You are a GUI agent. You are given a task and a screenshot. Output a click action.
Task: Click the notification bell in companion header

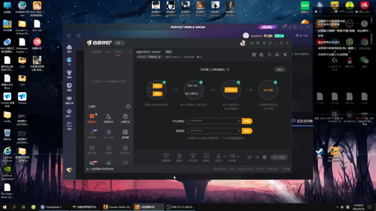(277, 54)
